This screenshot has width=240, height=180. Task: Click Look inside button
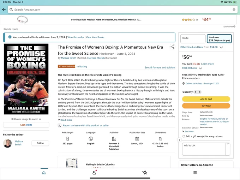(x=26, y=125)
